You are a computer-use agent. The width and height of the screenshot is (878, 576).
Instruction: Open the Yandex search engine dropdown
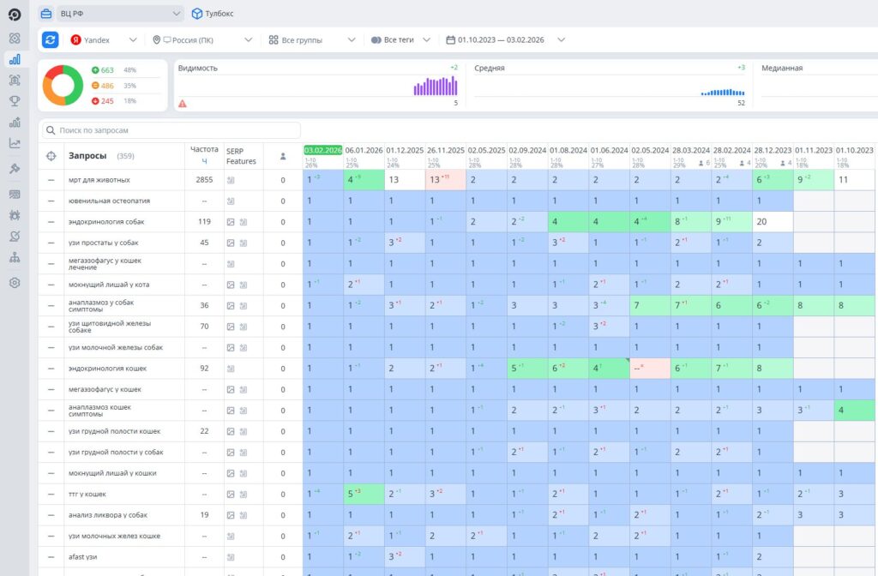[104, 39]
